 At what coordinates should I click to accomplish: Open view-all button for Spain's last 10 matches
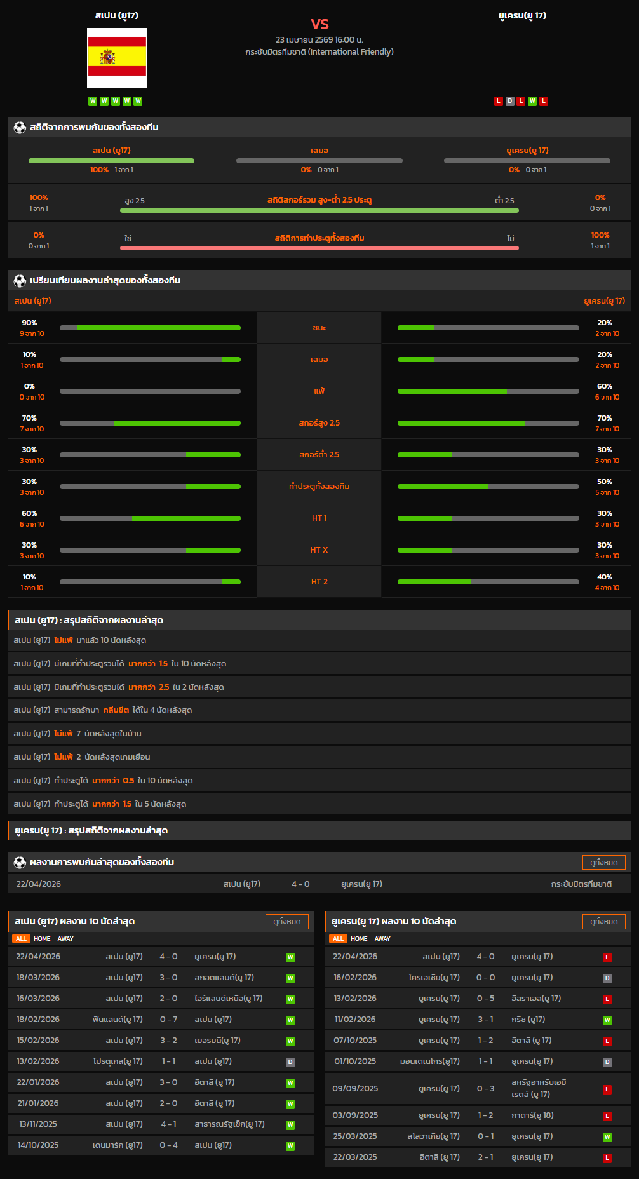pos(286,922)
